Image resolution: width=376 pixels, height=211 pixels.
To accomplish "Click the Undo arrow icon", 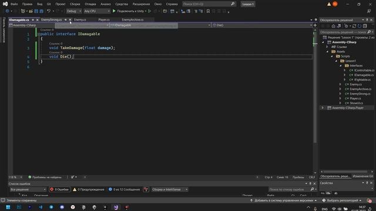I will click(x=49, y=11).
